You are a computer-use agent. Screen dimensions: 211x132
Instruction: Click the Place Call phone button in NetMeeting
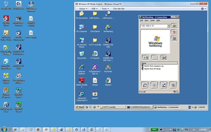pyautogui.click(x=174, y=26)
